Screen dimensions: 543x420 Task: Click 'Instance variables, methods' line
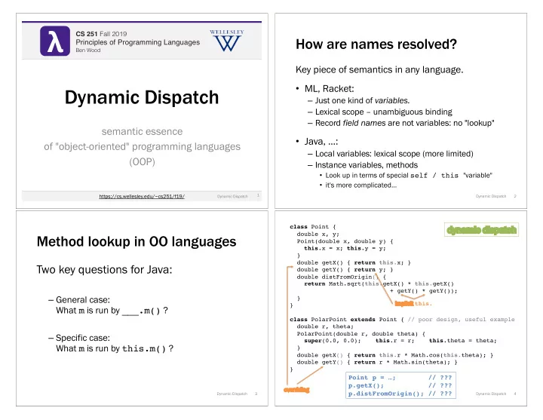point(366,165)
